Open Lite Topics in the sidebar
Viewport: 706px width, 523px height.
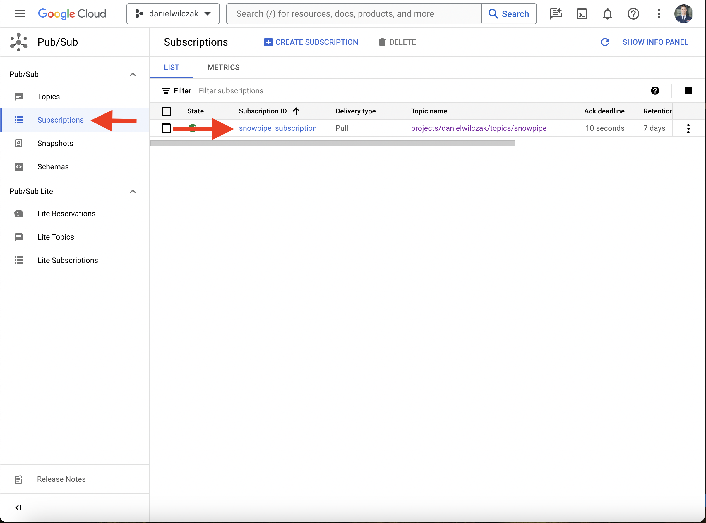[55, 237]
